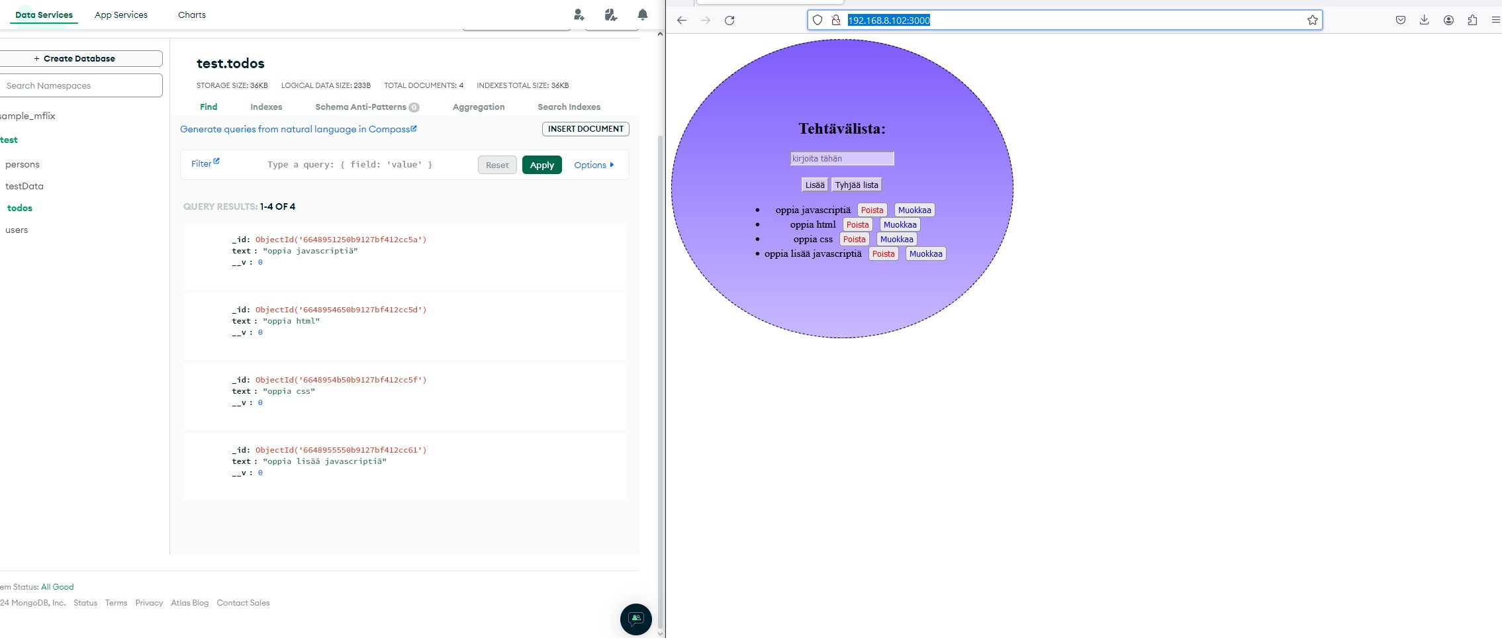
Task: Click the invite user icon
Action: [x=579, y=15]
